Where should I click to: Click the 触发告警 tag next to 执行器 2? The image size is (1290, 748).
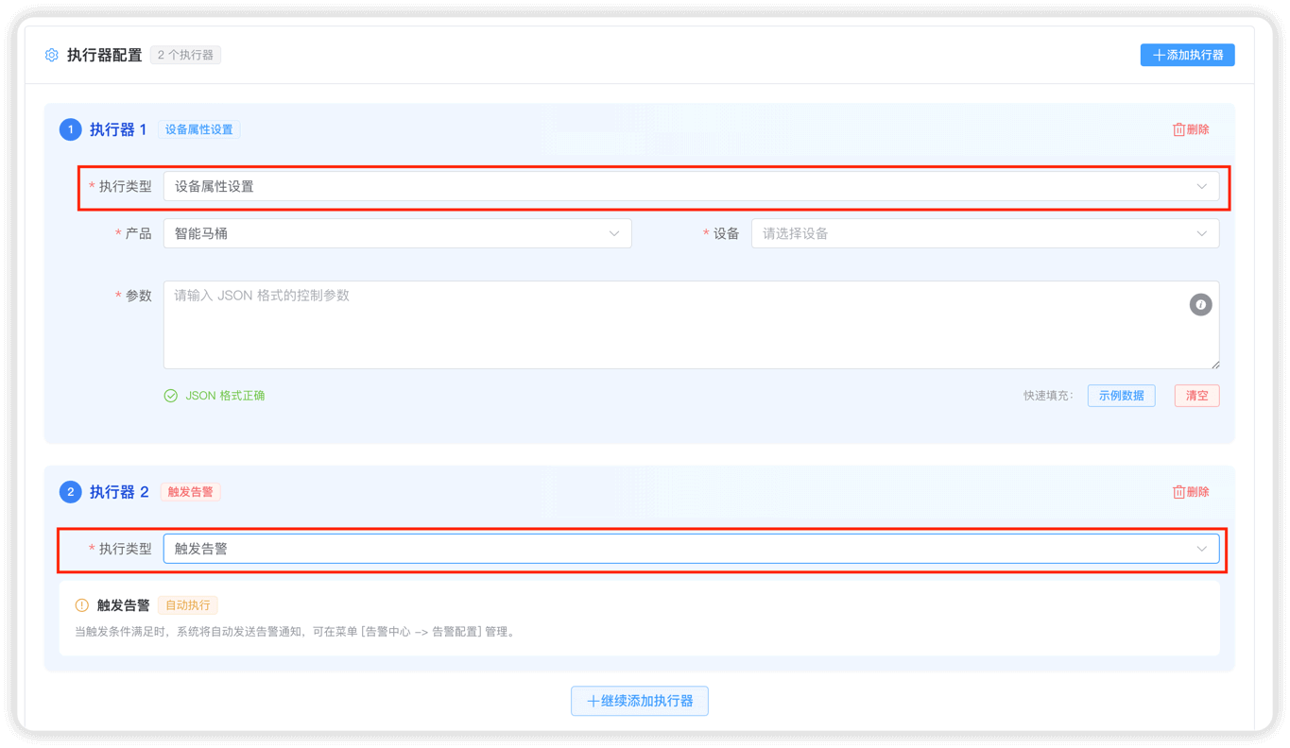191,492
